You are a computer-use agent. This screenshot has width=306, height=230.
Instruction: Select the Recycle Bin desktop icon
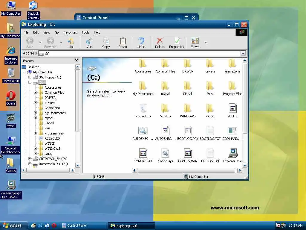[11, 75]
